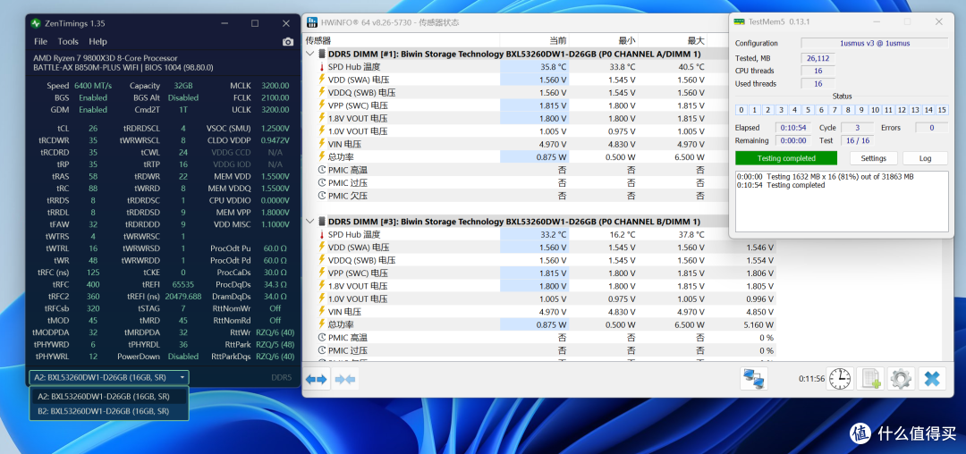Click lightning icon beside DIMM #1 VDD (SWA) 电压
This screenshot has width=966, height=454.
click(x=322, y=80)
